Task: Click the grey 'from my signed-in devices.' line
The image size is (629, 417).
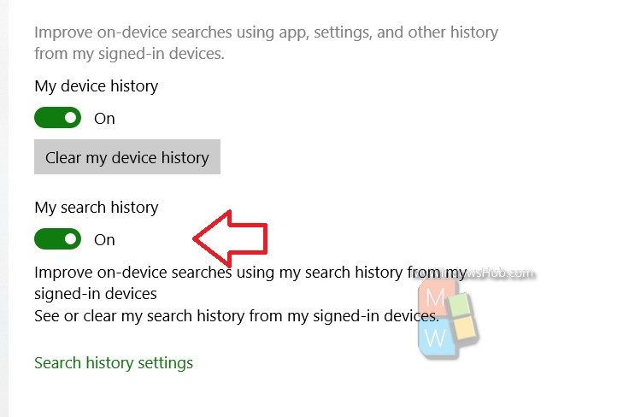Action: tap(129, 54)
